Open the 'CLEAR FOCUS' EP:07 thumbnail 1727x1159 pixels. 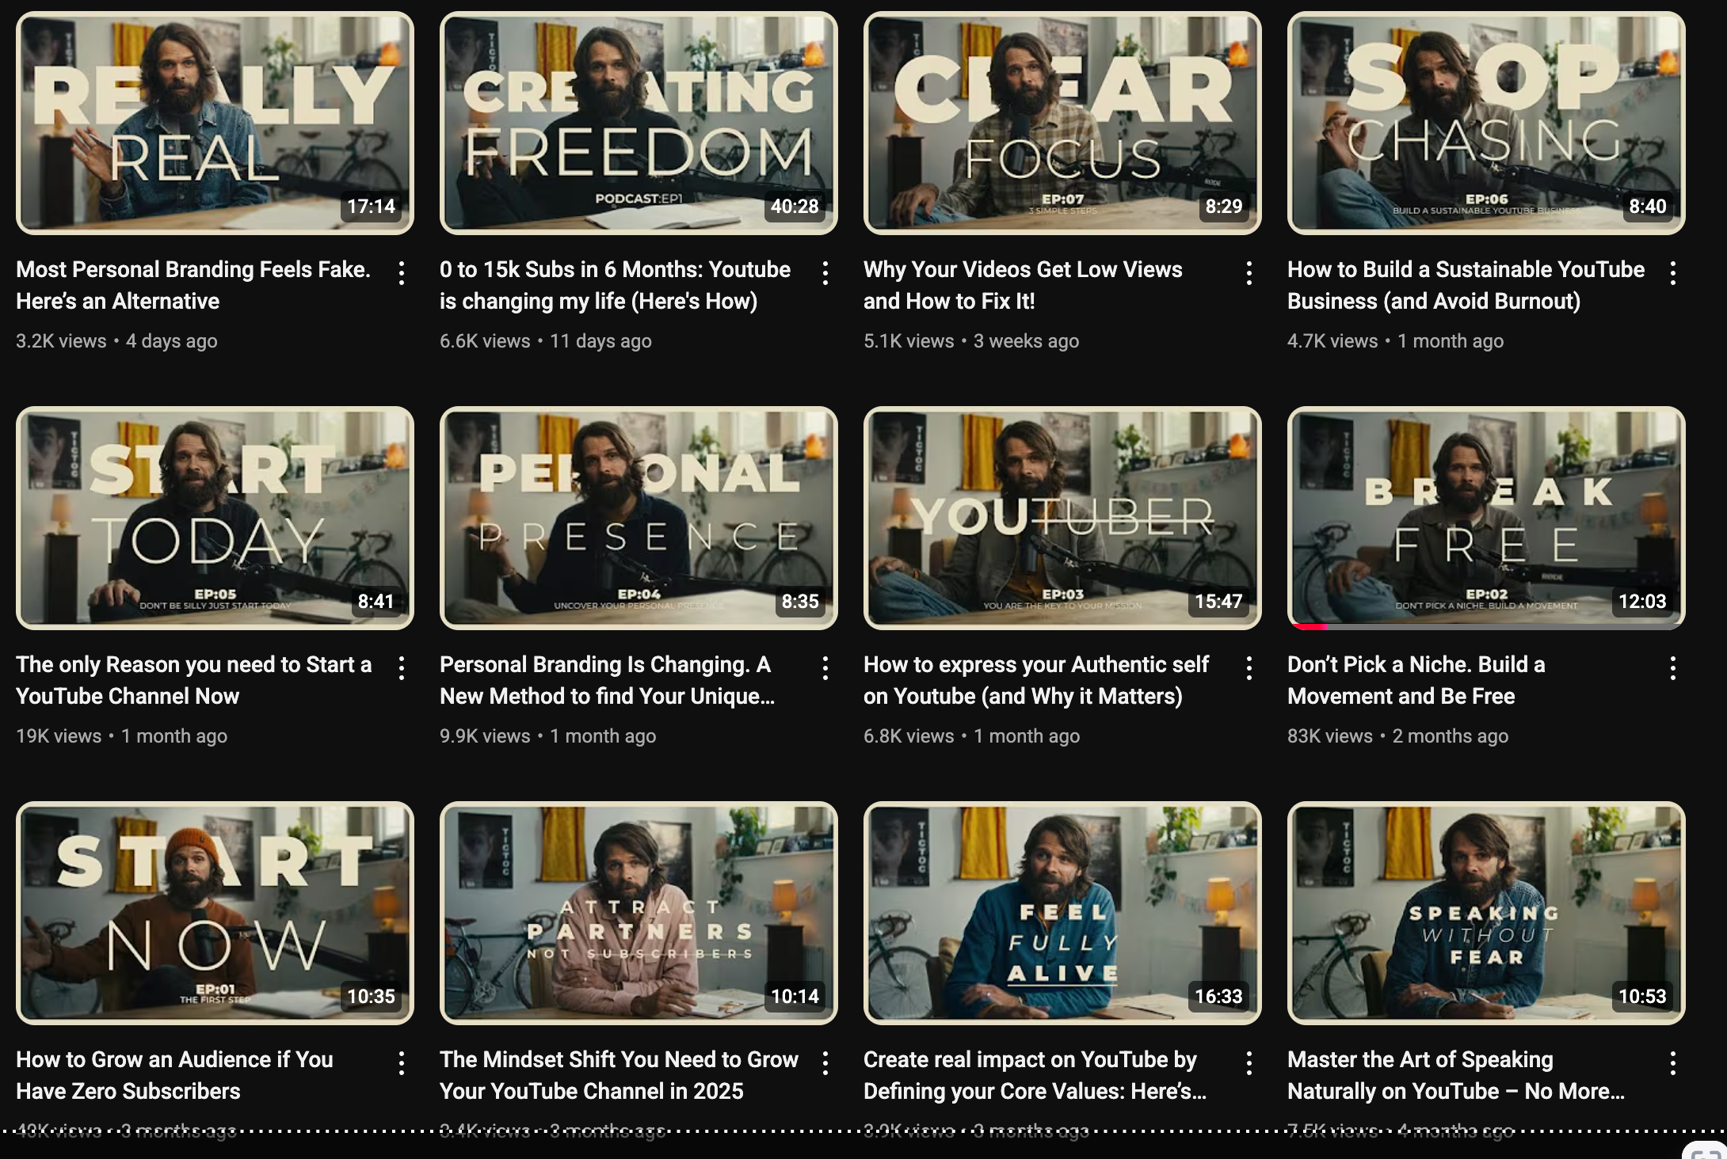coord(1062,123)
